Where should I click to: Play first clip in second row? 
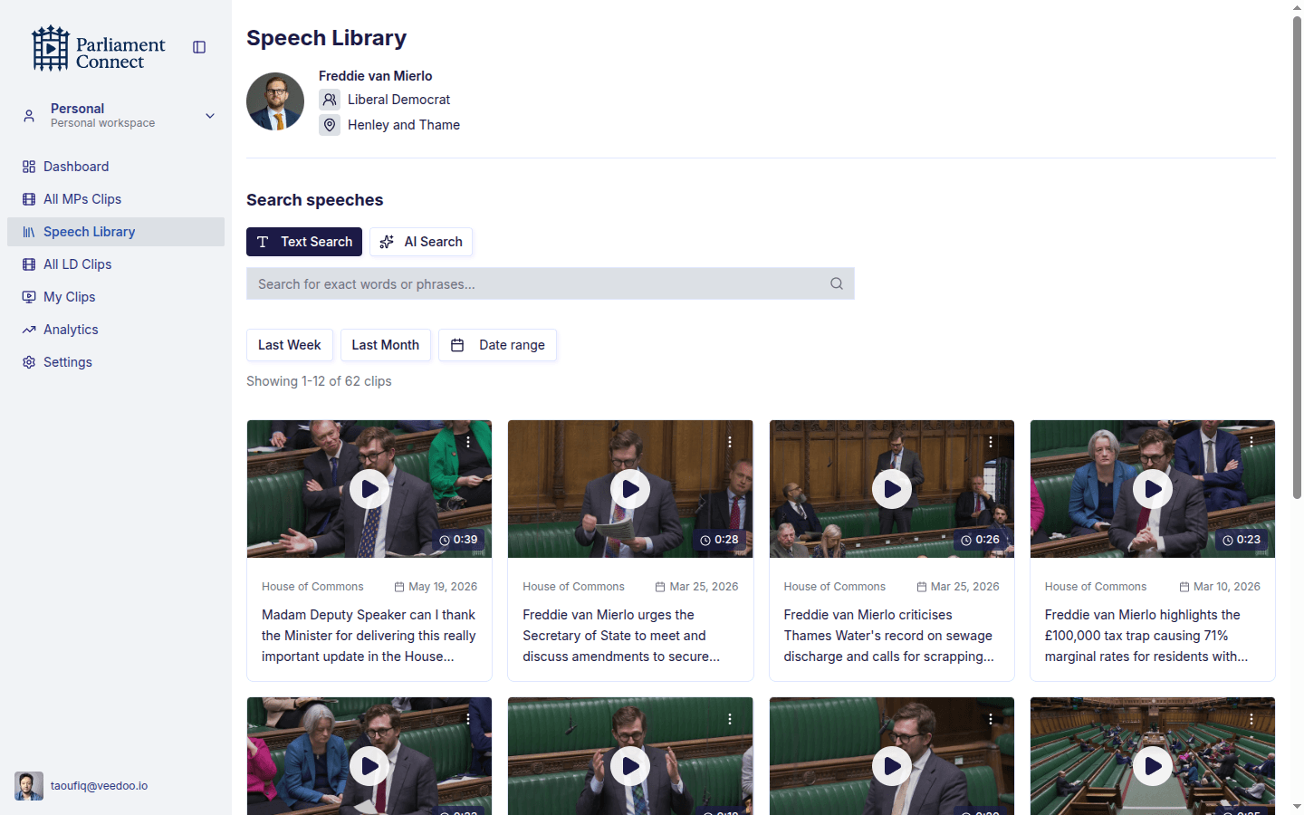click(x=369, y=766)
